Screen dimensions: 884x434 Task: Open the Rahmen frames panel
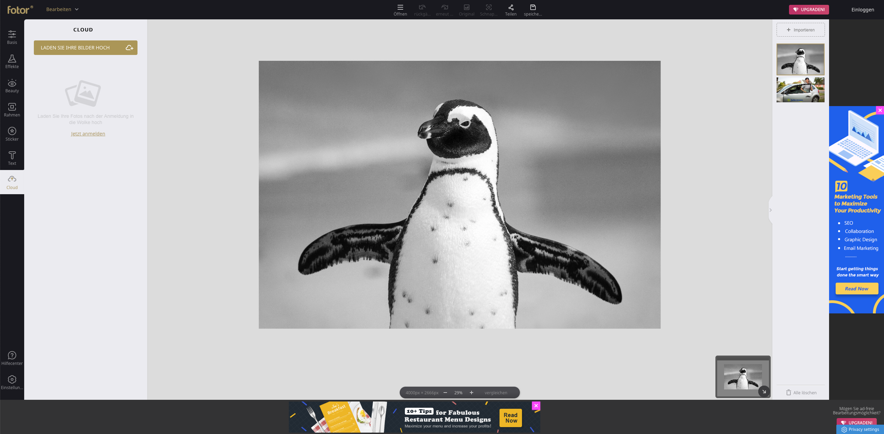click(12, 110)
